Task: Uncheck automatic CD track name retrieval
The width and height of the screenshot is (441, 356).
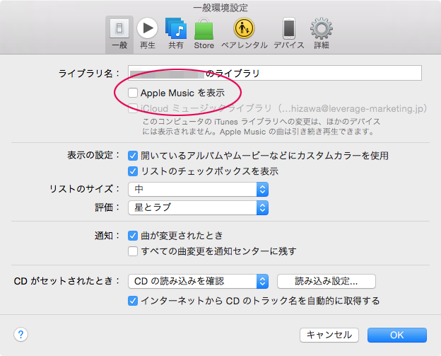Action: tap(133, 301)
